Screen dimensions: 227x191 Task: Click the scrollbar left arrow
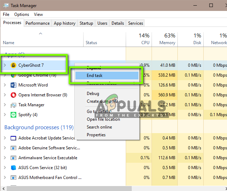[4, 189]
